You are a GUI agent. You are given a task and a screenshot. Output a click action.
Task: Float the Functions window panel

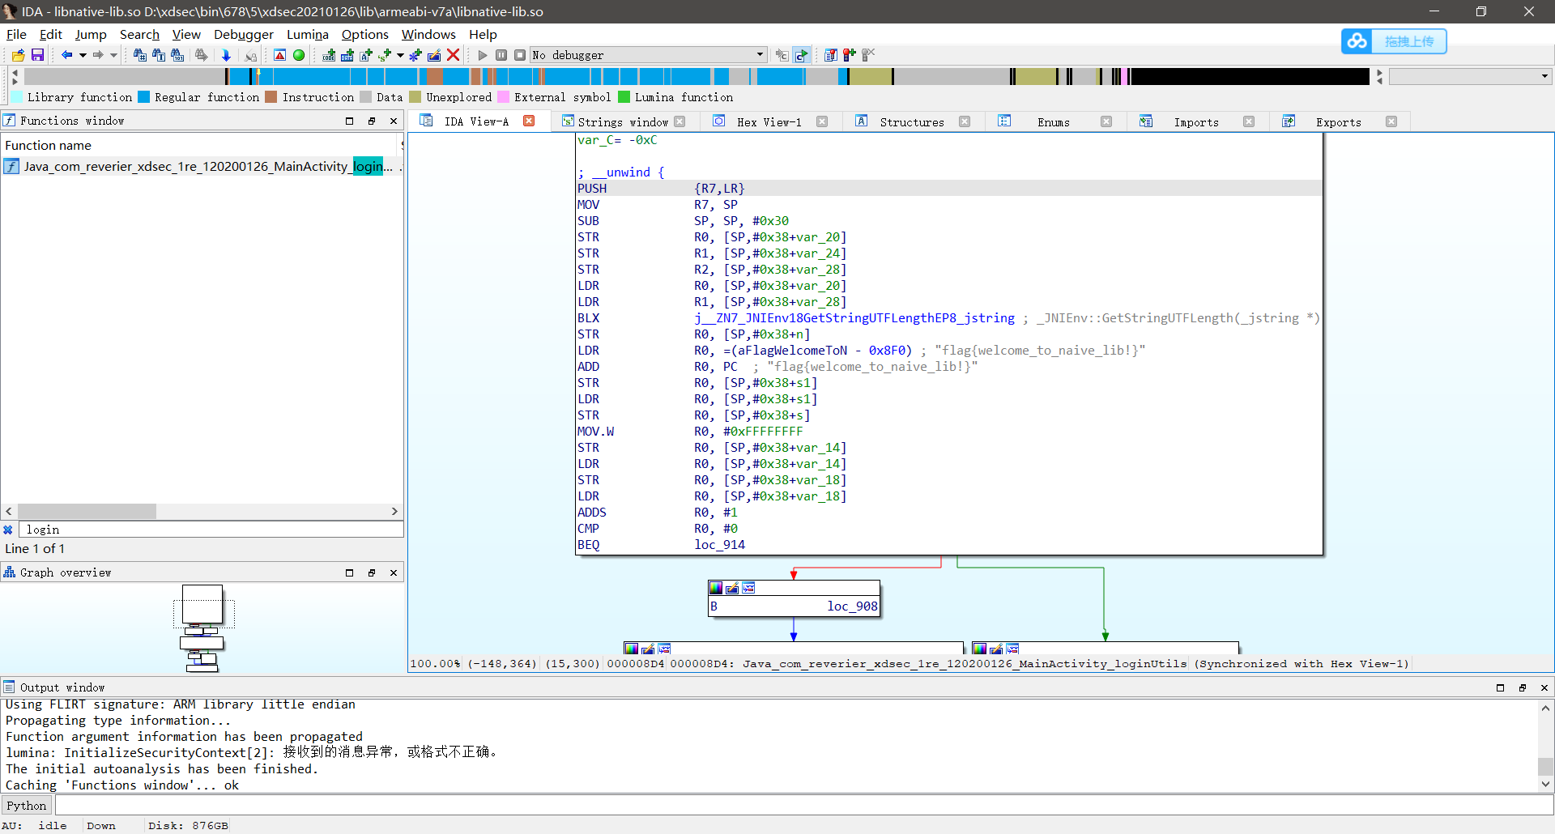(x=372, y=121)
